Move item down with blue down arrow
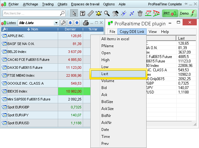Screen dimensions: 199x148 (x=70, y=23)
